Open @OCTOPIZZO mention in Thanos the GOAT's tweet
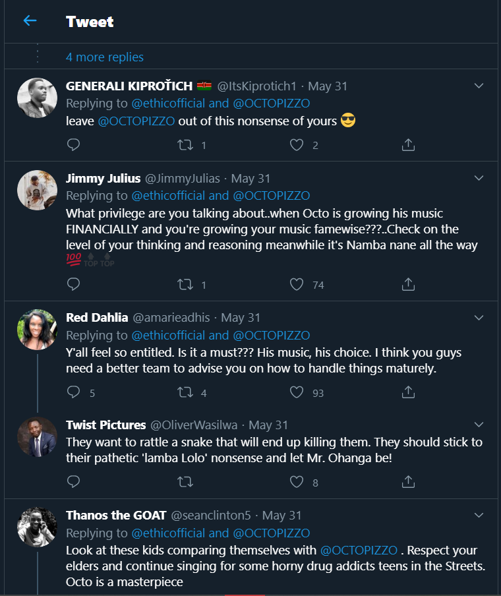This screenshot has width=501, height=596. point(359,550)
